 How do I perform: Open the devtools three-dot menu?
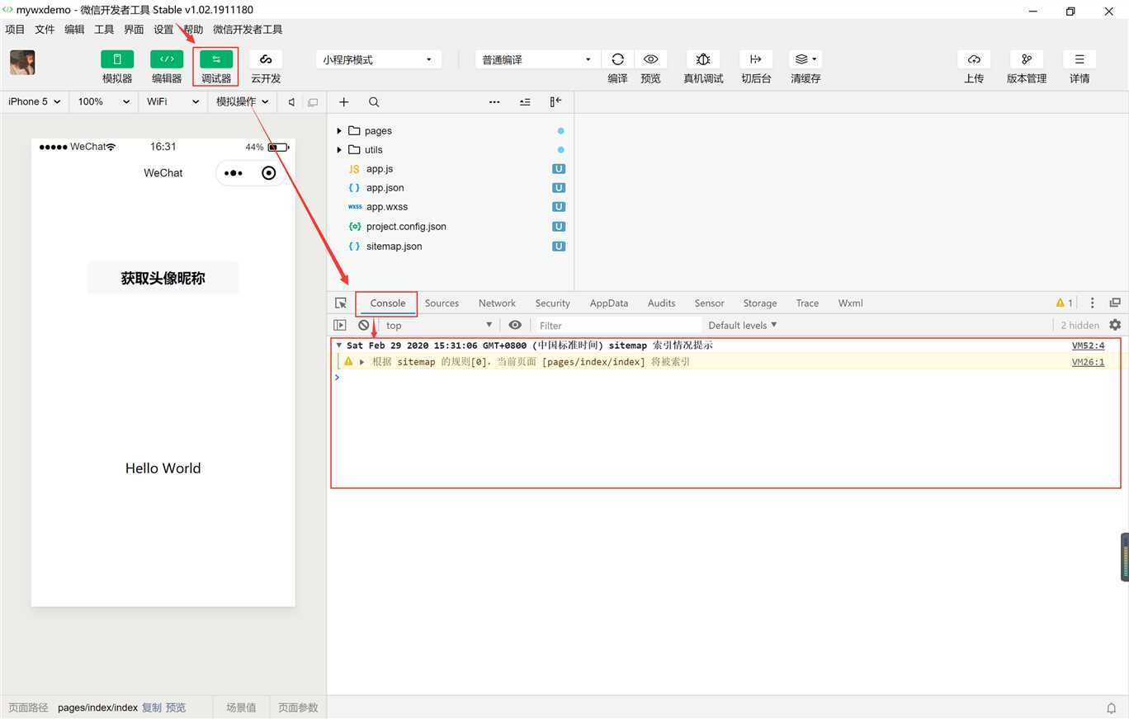(x=1092, y=303)
